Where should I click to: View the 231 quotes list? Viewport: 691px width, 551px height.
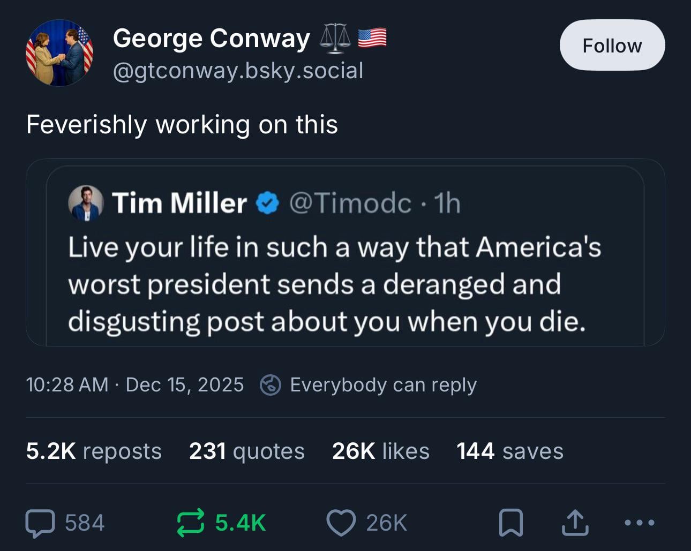(246, 451)
